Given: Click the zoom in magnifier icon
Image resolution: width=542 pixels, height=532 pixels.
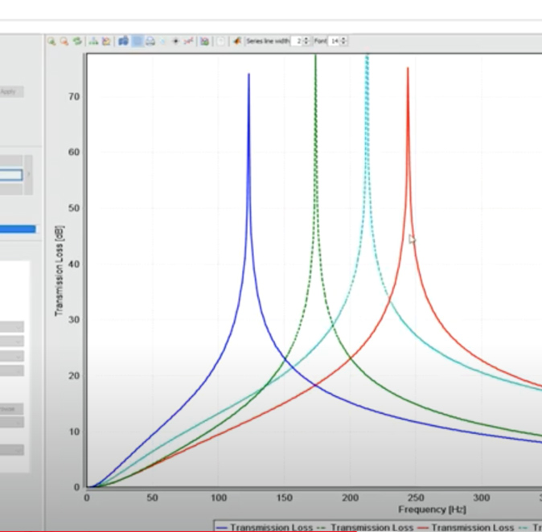Looking at the screenshot, I should pyautogui.click(x=51, y=41).
